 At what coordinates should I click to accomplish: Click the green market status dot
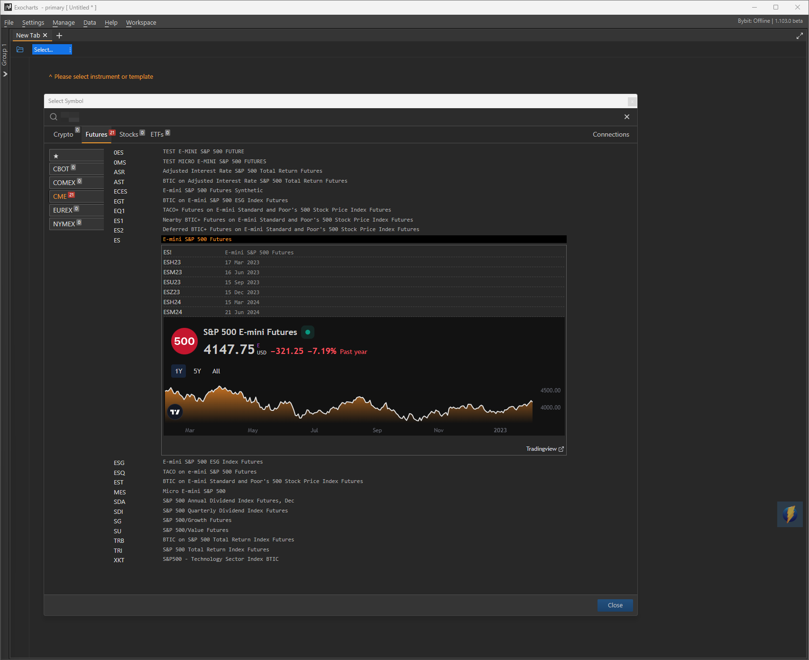[x=308, y=332]
